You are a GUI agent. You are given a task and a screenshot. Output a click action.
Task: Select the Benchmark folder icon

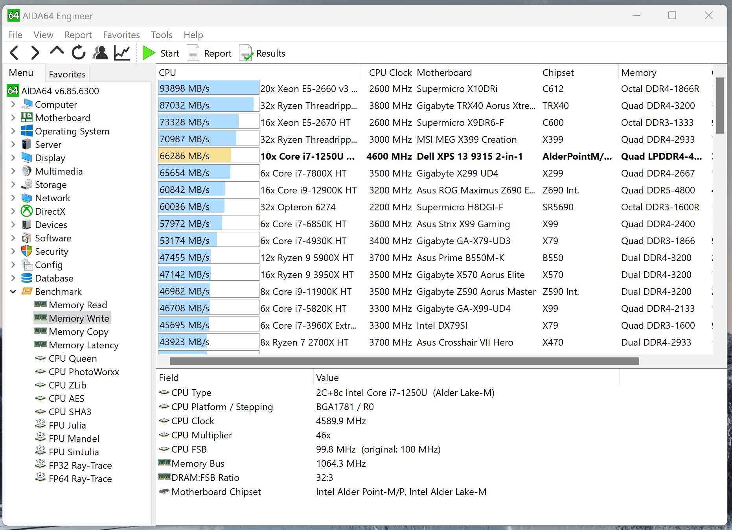point(27,291)
